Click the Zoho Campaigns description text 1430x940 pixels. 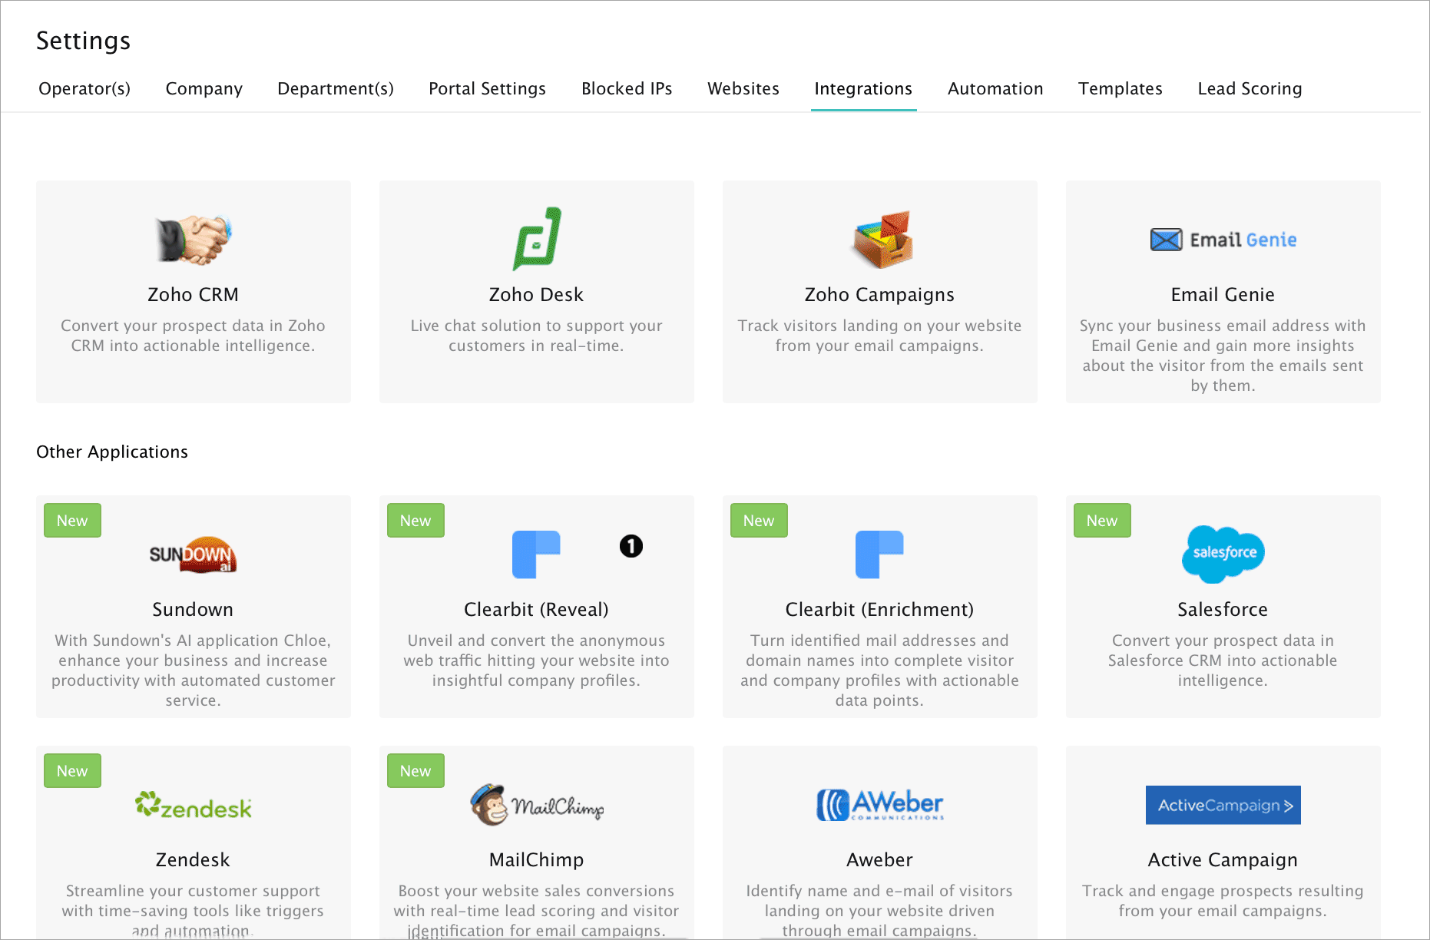[x=880, y=336]
